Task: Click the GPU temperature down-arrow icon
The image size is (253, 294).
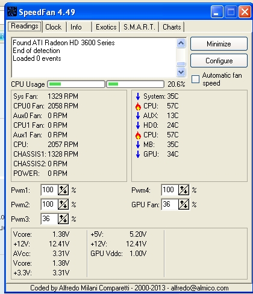Action: coord(138,154)
